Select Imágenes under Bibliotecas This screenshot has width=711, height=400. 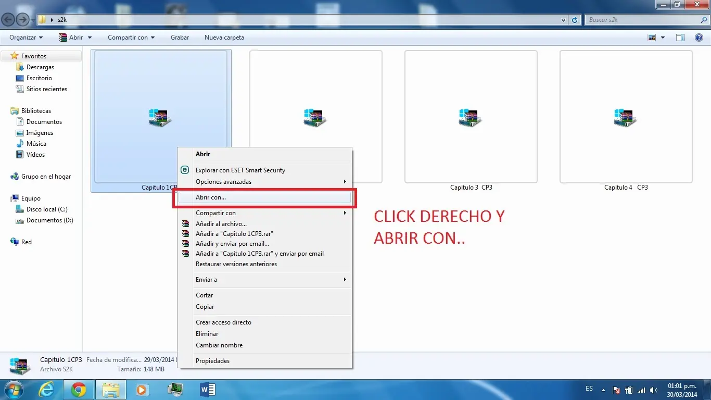point(40,133)
